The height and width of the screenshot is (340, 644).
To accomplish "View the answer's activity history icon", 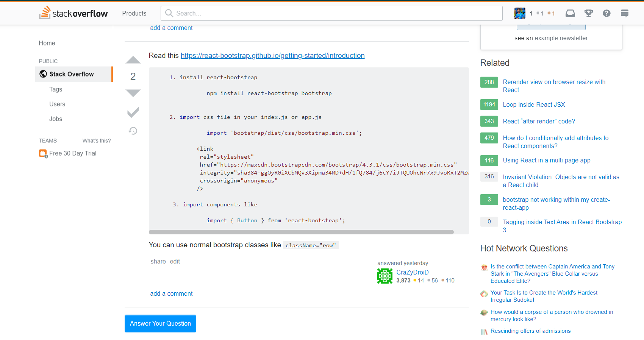I will coord(133,131).
